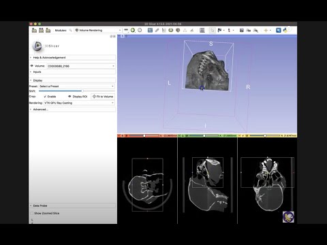The width and height of the screenshot is (327, 245).
Task: Open the module history dropdown arrow
Action: (126, 30)
